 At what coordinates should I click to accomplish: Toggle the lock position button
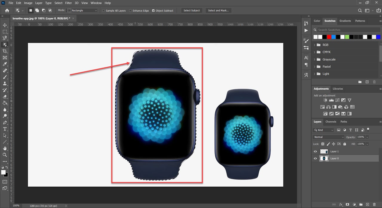333,144
